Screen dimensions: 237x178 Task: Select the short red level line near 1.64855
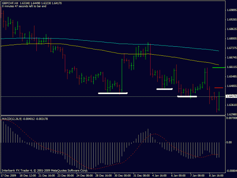(219, 88)
